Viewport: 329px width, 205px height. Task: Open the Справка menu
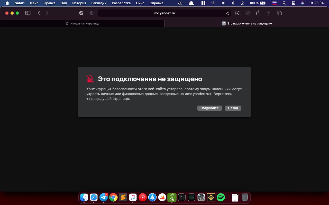click(157, 3)
